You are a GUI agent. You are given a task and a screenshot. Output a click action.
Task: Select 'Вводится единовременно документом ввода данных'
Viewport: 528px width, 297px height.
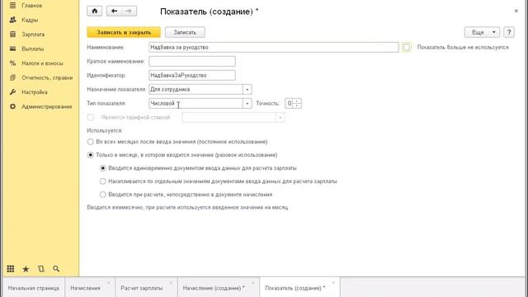pyautogui.click(x=102, y=168)
